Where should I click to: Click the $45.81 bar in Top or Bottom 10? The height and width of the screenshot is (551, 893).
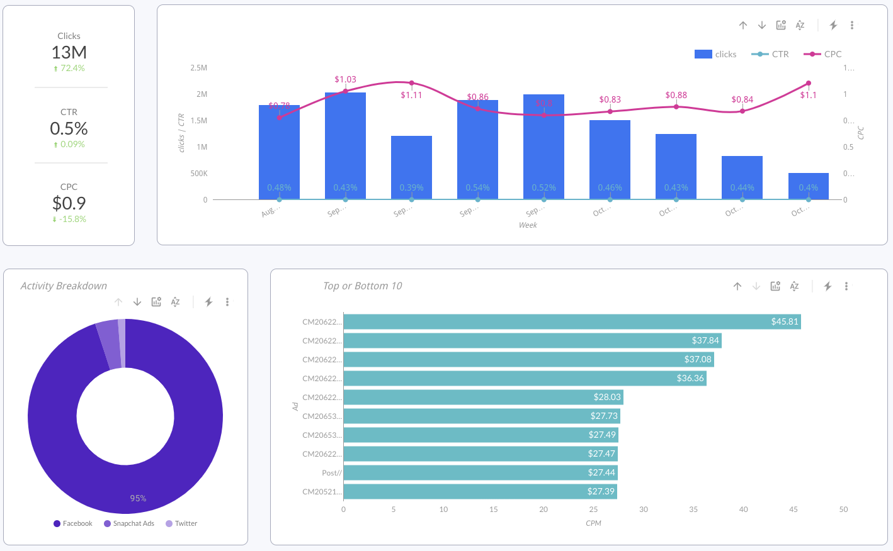[x=567, y=321]
